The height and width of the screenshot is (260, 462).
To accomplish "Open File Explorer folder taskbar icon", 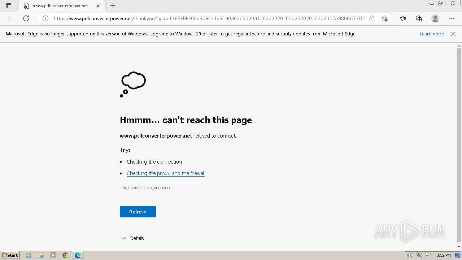I will [41, 255].
